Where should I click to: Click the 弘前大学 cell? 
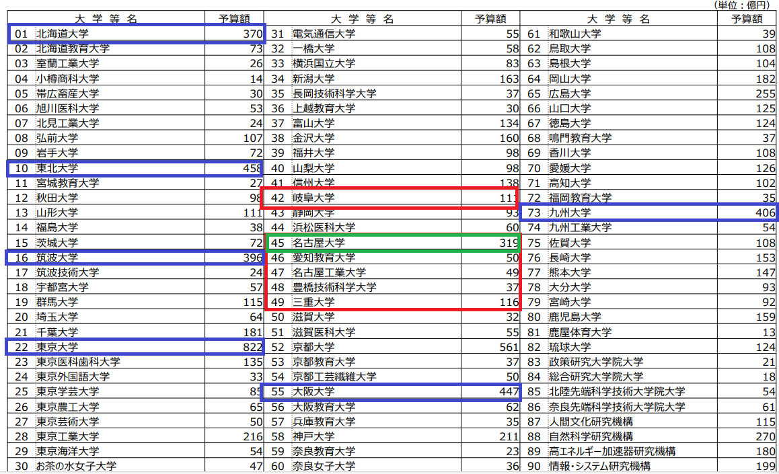[57, 138]
